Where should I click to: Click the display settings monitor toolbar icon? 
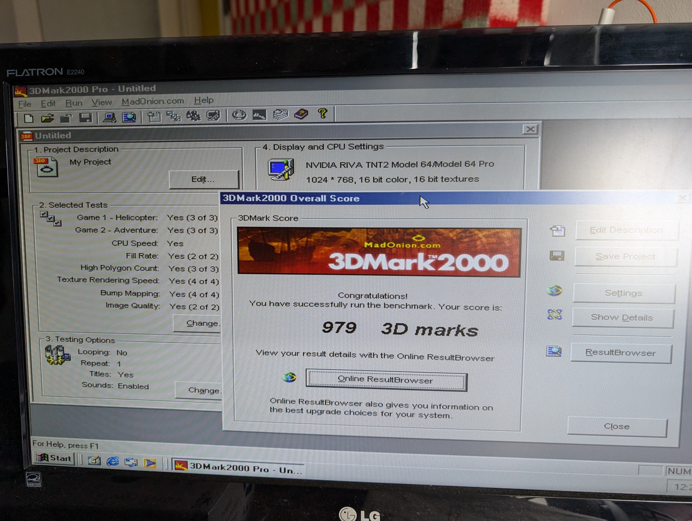[214, 115]
